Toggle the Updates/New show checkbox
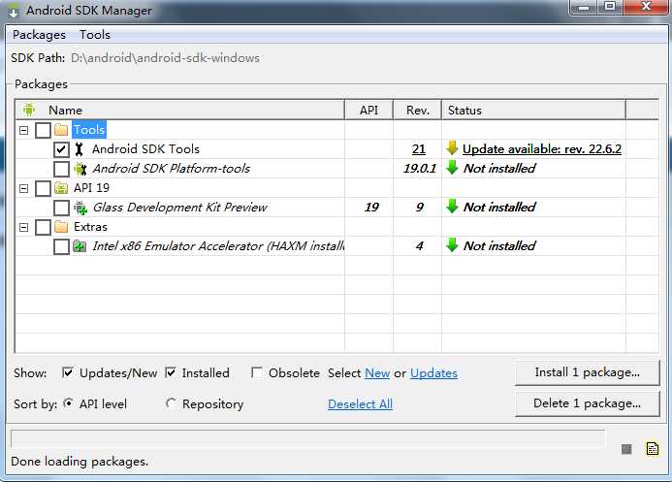Image resolution: width=672 pixels, height=482 pixels. tap(67, 372)
